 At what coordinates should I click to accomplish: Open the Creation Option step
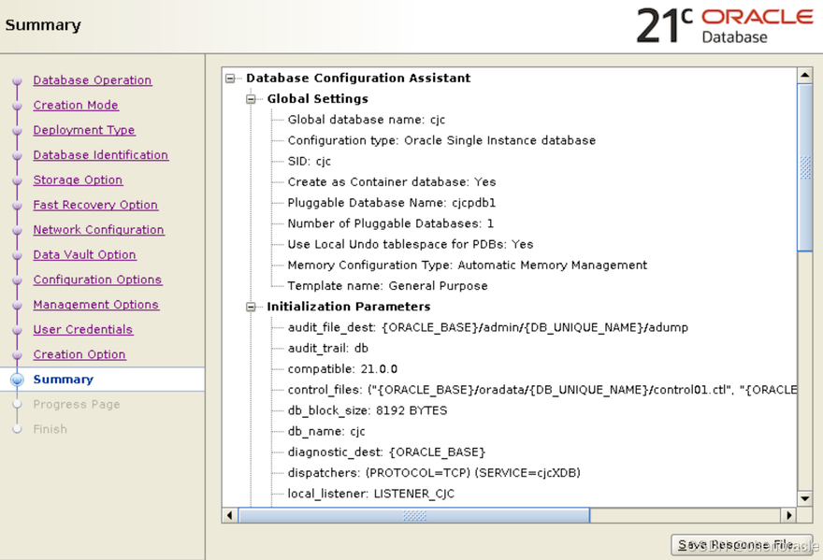79,354
